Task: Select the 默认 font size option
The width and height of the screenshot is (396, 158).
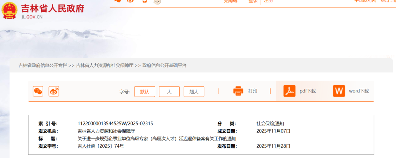Action: pyautogui.click(x=144, y=92)
